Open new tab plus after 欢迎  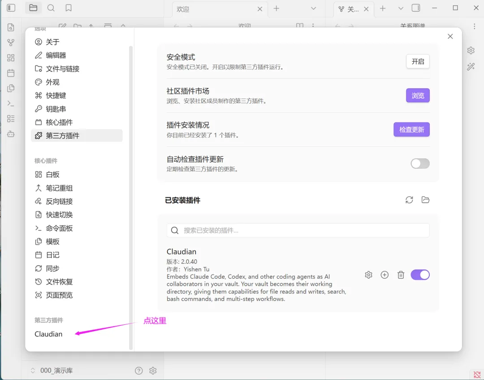point(276,9)
